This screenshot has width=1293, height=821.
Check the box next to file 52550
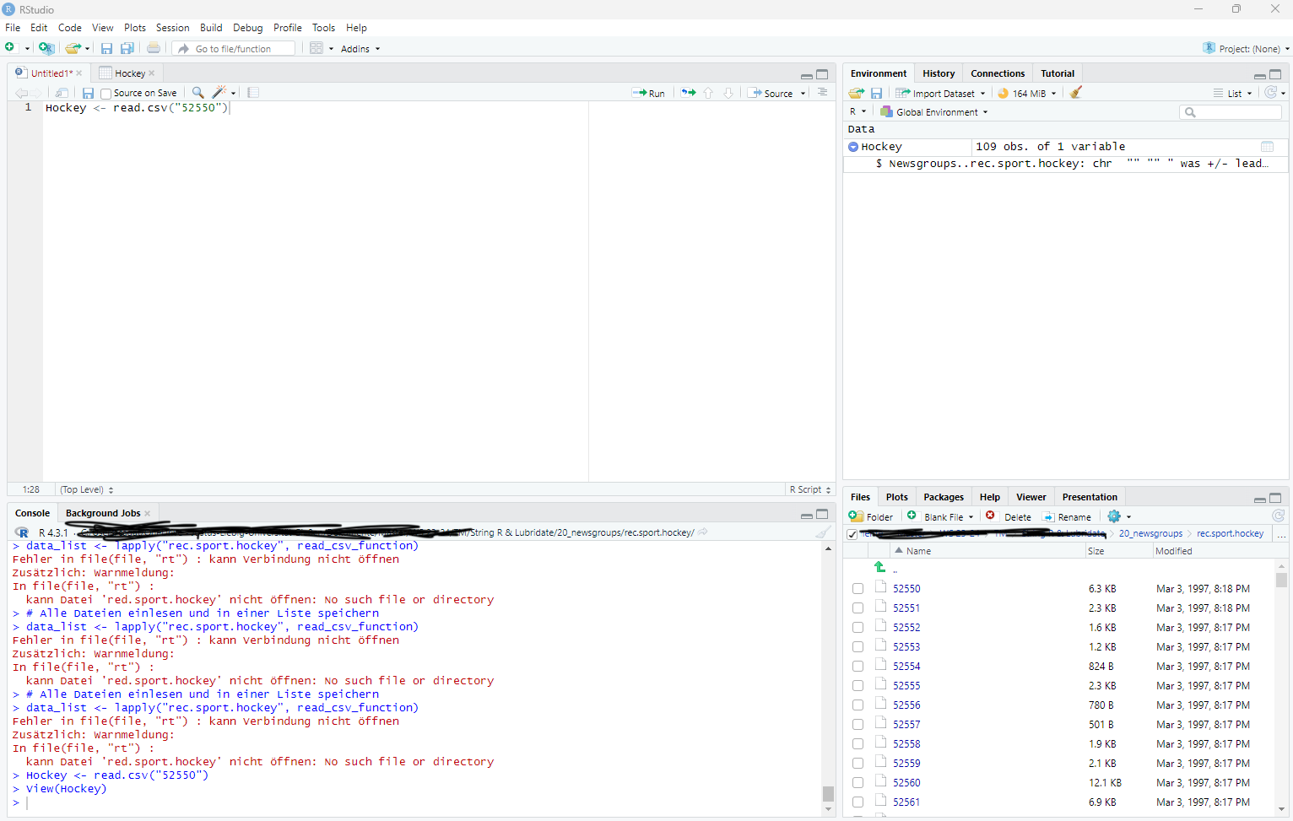857,589
